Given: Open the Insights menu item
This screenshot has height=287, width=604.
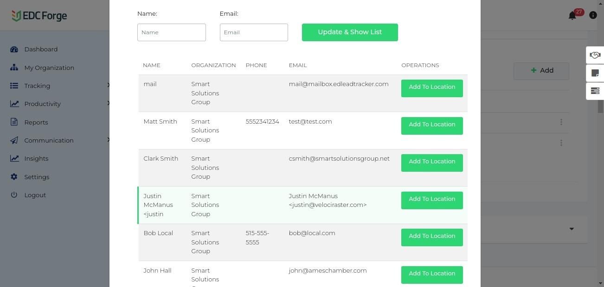Looking at the screenshot, I should pyautogui.click(x=36, y=158).
